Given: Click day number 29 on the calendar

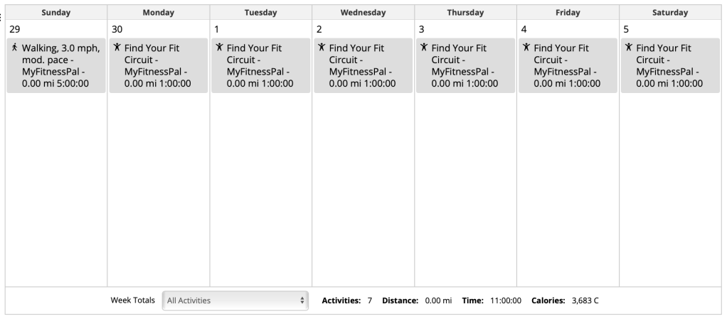Looking at the screenshot, I should tap(14, 29).
